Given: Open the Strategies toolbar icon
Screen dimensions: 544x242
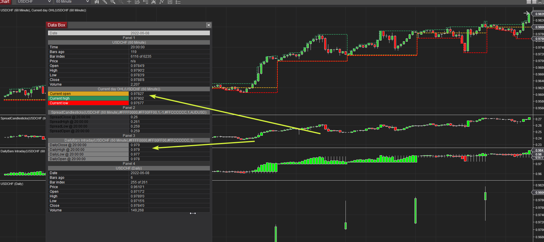Looking at the screenshot, I should [x=162, y=2].
